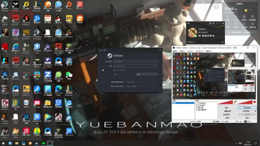Toggle remember my password in Steam login
260x146 pixels.
pos(114,70)
